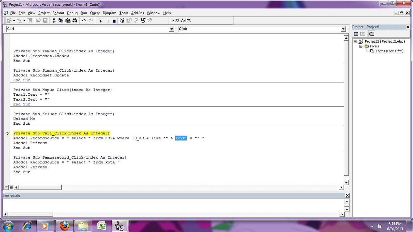Click the Break pause icon
Screen dimensions: 413x232
click(107, 21)
